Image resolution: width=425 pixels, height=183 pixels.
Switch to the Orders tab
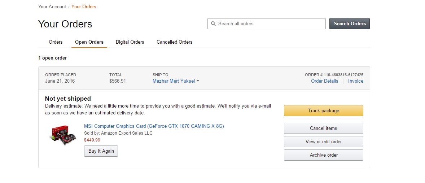pyautogui.click(x=56, y=42)
